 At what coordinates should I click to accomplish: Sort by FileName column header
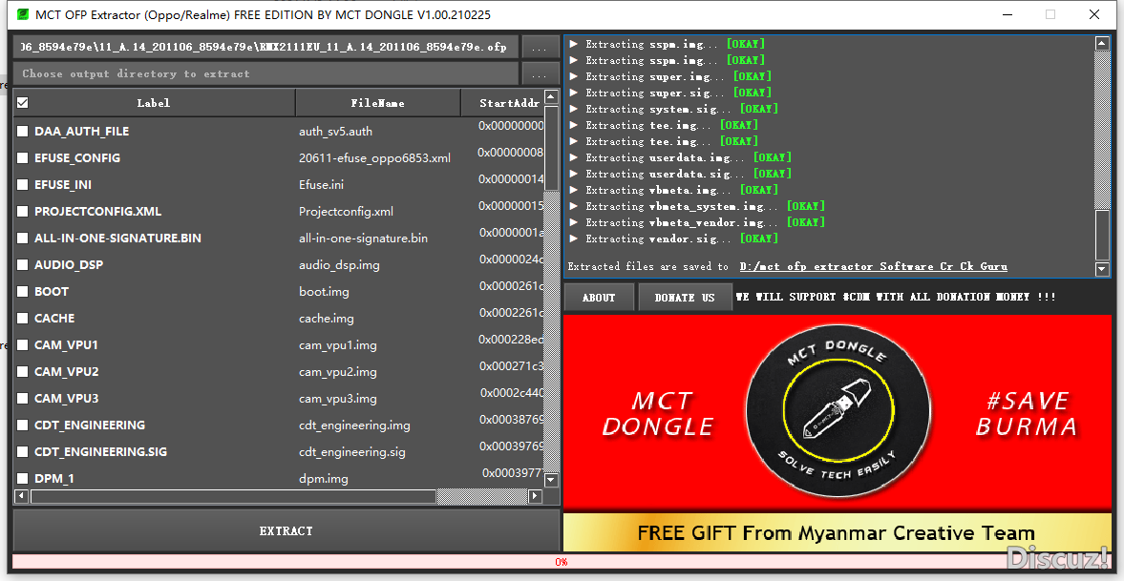378,103
